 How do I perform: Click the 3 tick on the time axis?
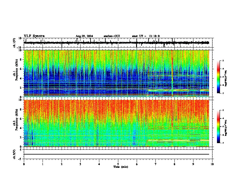click(80, 164)
